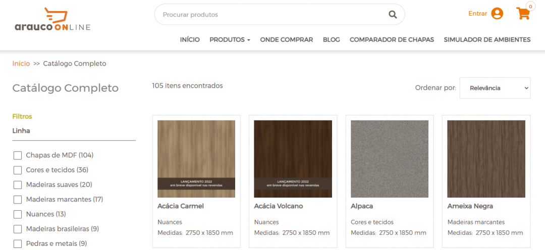Focus the Procurar produtos search field

[x=280, y=15]
